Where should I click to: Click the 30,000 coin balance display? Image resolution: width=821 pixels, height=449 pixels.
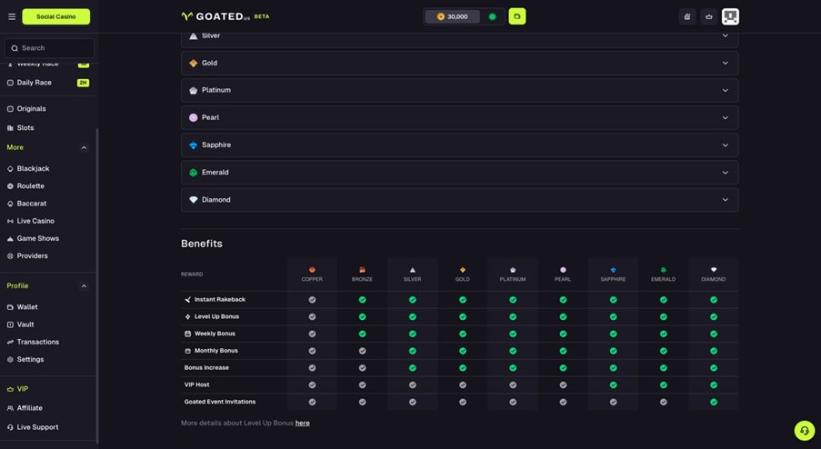(x=453, y=16)
